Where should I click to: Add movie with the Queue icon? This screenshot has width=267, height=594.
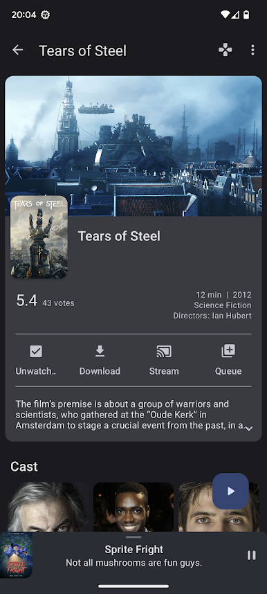coord(228,351)
